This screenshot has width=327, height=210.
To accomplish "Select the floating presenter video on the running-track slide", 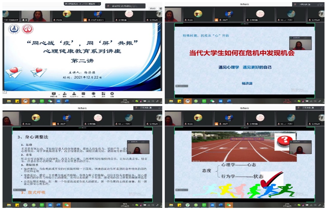I will 300,147.
